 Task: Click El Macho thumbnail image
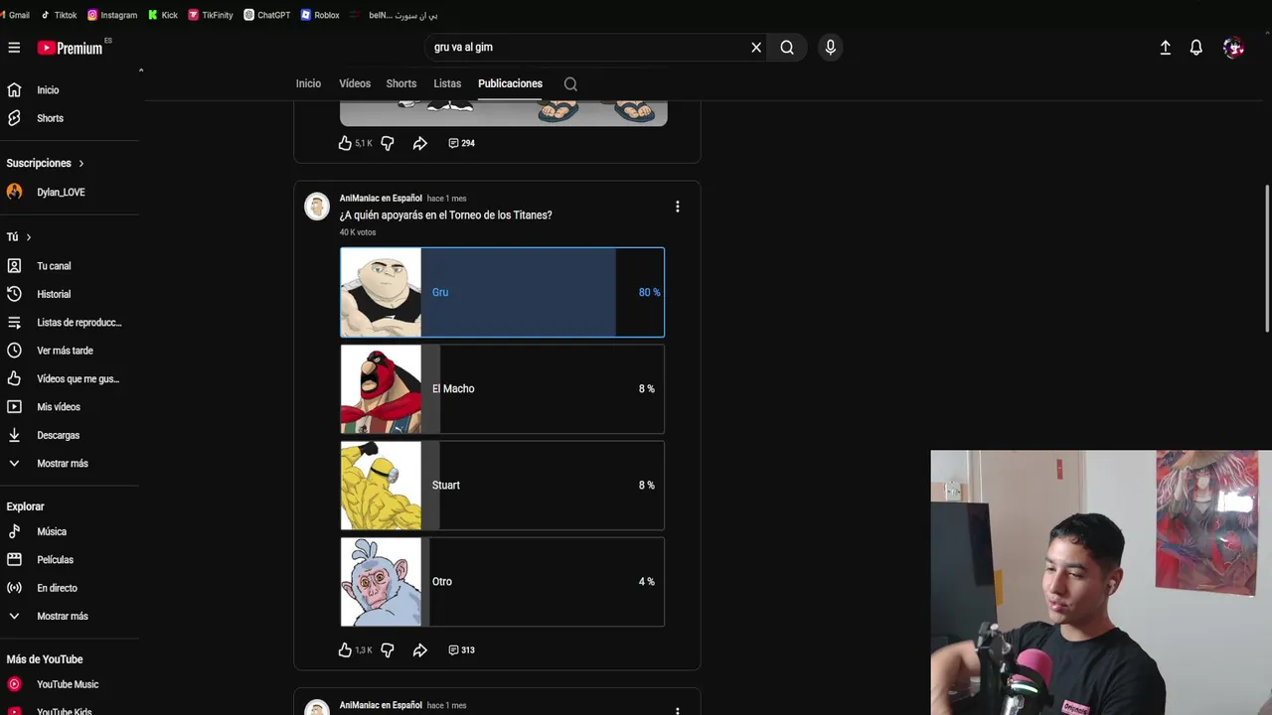tap(381, 388)
